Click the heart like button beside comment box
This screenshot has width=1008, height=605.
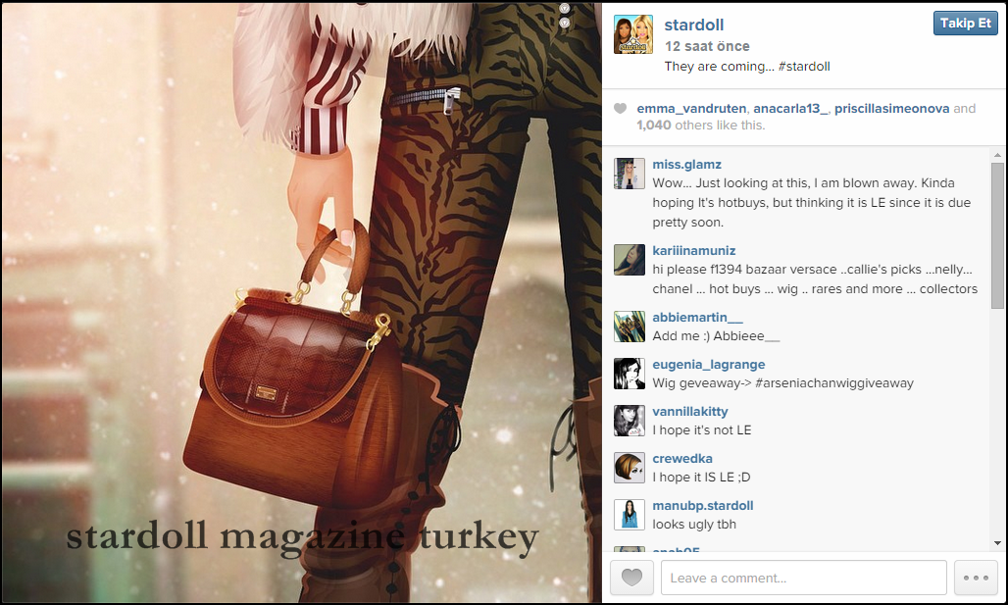pos(631,578)
